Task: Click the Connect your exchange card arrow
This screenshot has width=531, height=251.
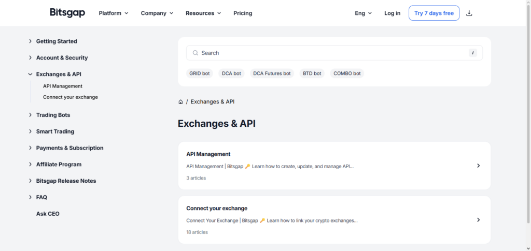Action: (x=478, y=219)
